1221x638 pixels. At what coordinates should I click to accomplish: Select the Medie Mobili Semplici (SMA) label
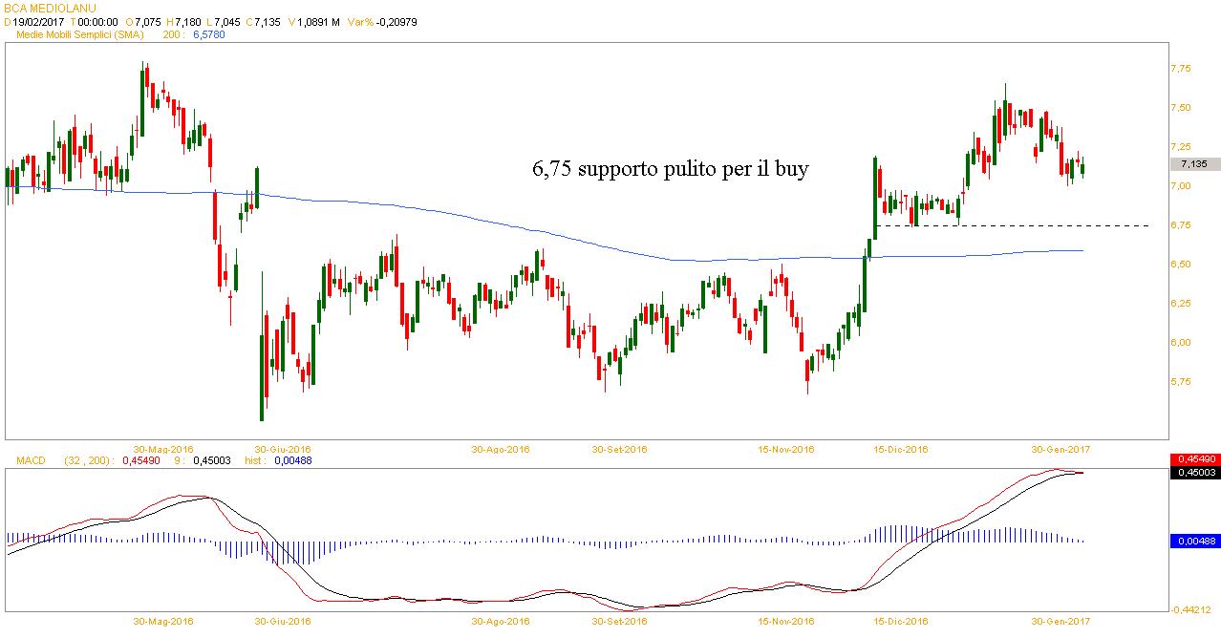79,34
